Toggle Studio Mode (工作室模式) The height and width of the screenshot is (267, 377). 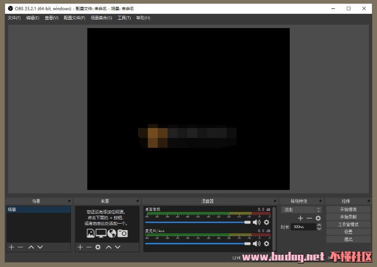pyautogui.click(x=348, y=224)
